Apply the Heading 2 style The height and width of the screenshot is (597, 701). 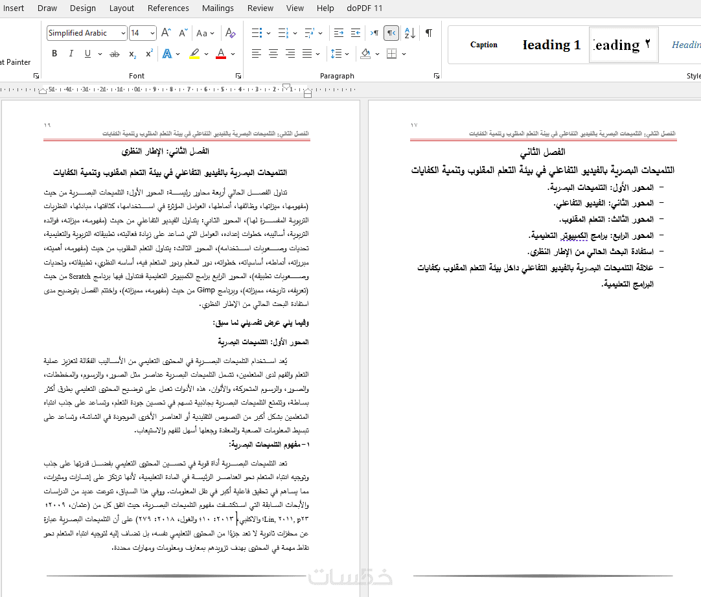623,45
